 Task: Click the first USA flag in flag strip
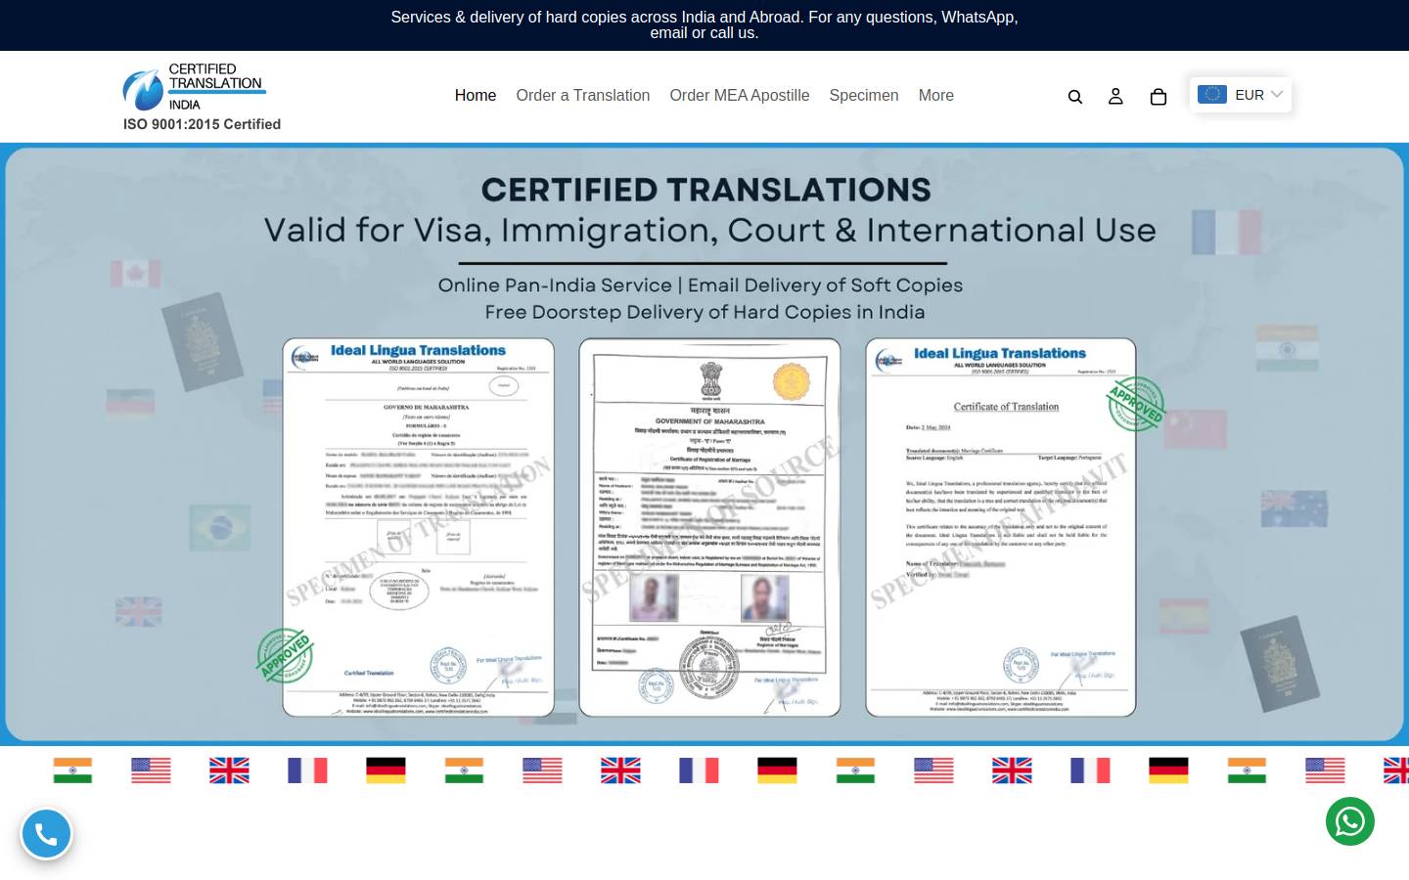(151, 770)
